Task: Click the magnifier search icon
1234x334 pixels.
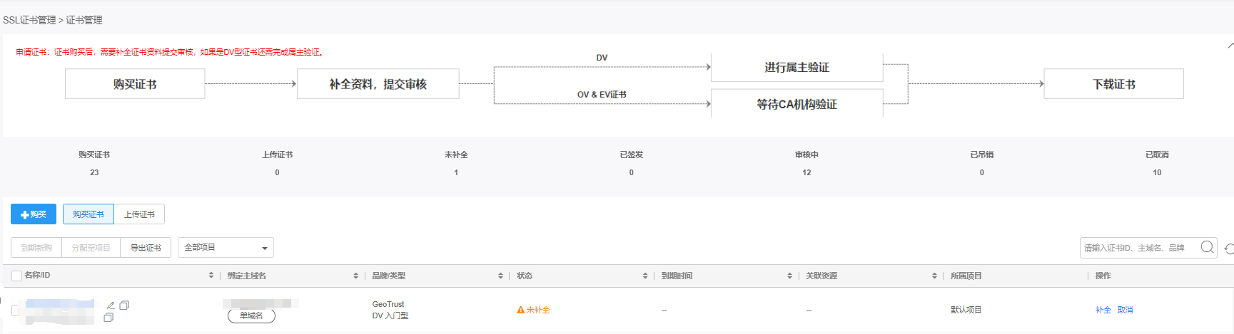Action: pyautogui.click(x=1207, y=247)
